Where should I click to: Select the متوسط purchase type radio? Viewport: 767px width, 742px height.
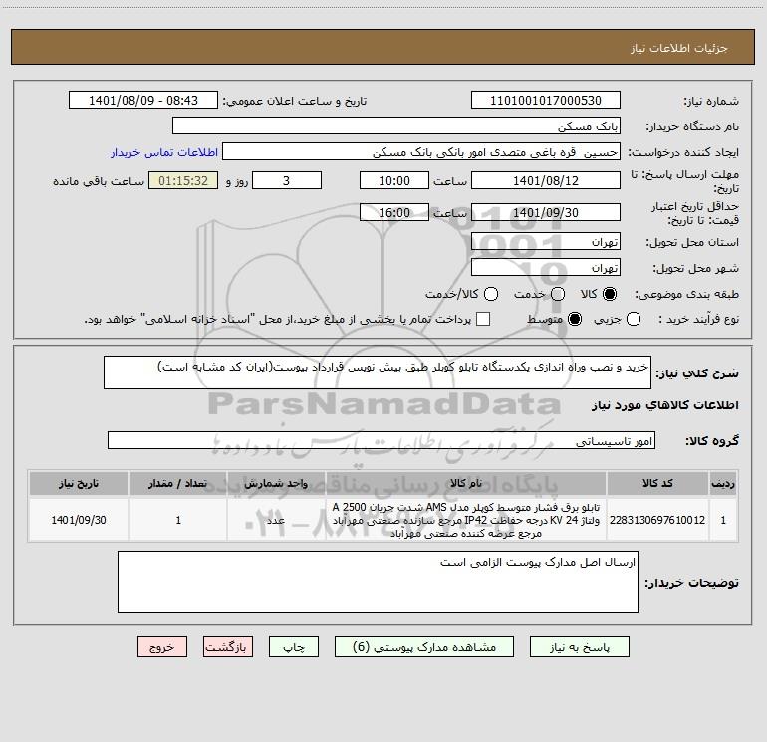575,319
